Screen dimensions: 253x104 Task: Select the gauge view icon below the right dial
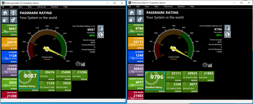pyautogui.click(x=205, y=65)
